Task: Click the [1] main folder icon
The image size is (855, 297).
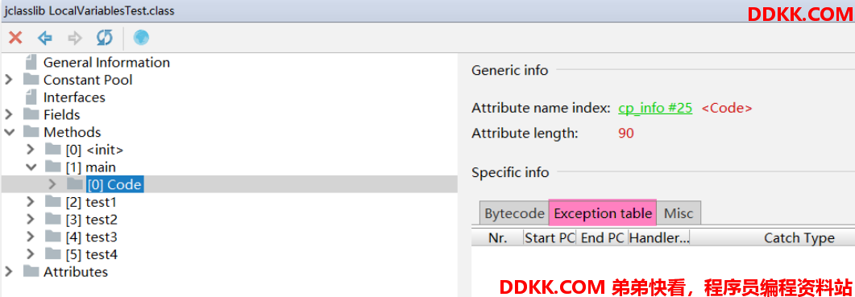Action: pyautogui.click(x=53, y=167)
